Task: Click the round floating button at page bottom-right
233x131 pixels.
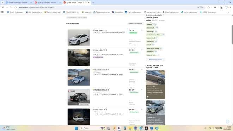Action: pyautogui.click(x=227, y=121)
